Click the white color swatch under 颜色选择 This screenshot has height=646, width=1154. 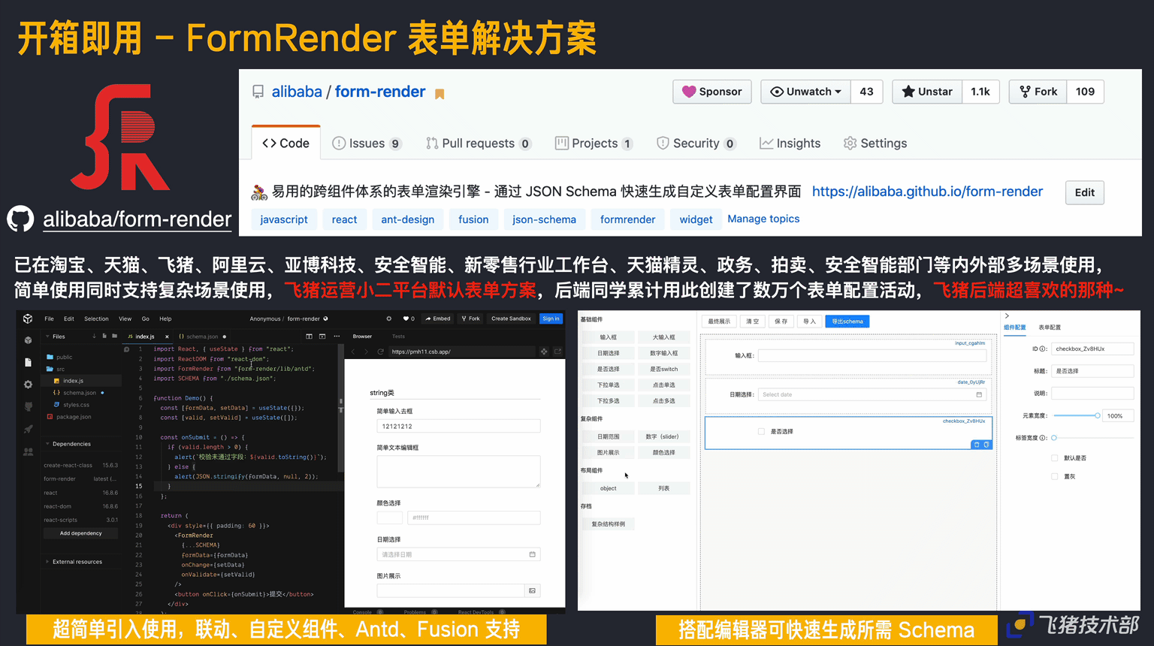click(389, 518)
